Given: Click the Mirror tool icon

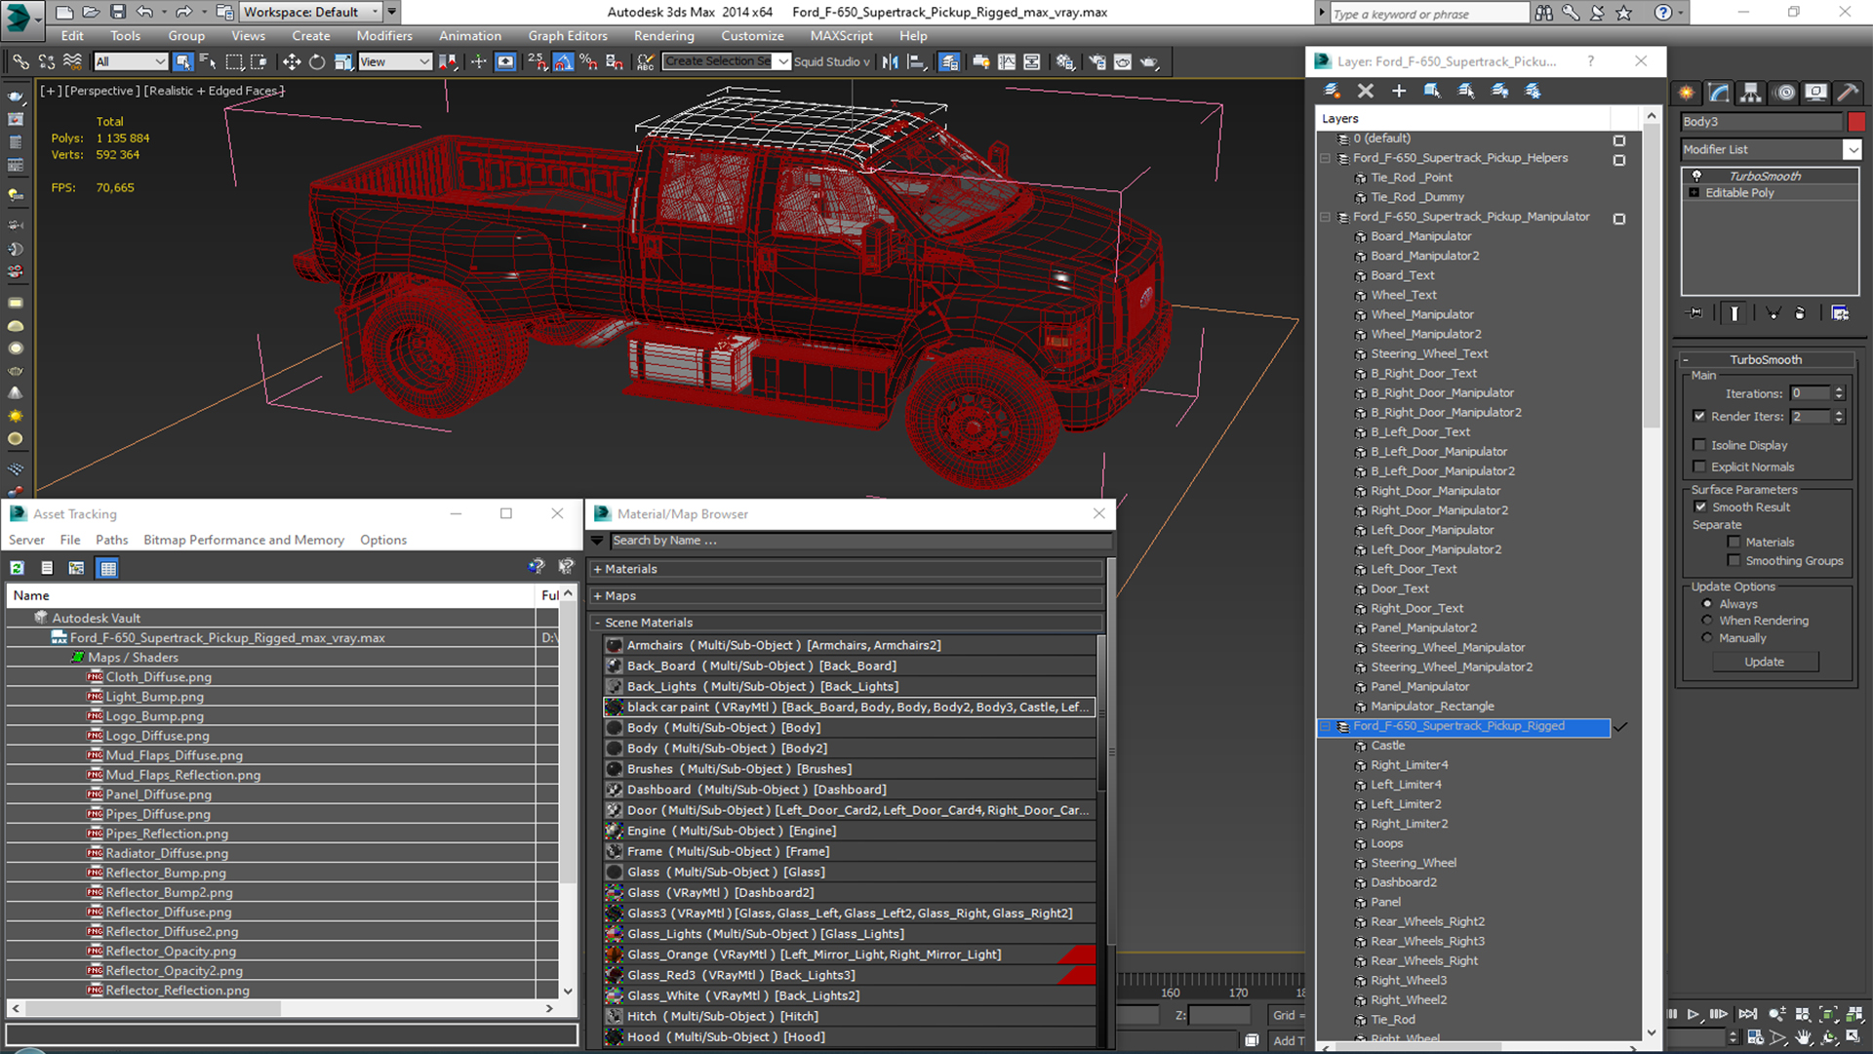Looking at the screenshot, I should point(890,61).
